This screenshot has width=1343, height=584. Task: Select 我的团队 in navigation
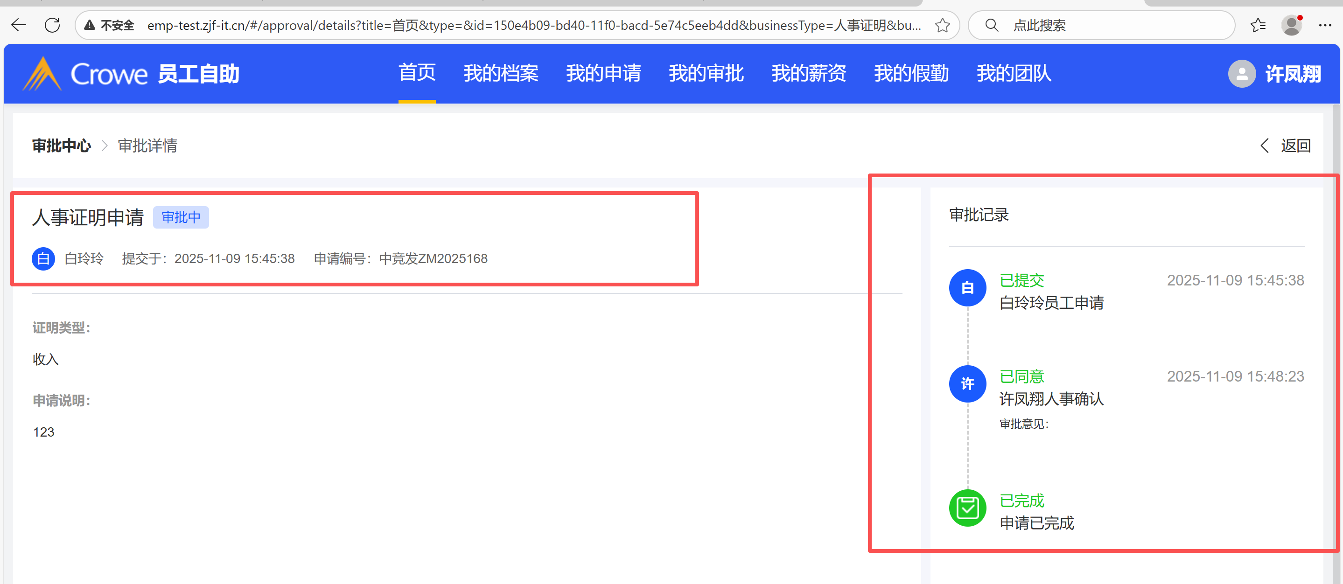(1014, 73)
